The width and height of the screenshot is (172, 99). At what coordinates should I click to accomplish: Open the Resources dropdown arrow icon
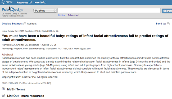pyautogui.click(x=30, y=2)
